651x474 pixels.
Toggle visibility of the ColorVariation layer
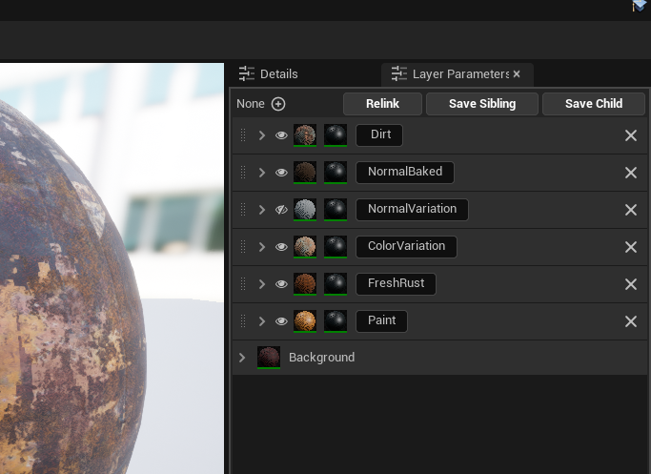coord(281,247)
